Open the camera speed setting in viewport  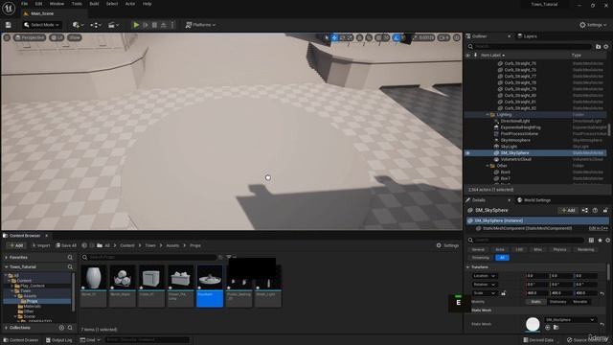443,37
